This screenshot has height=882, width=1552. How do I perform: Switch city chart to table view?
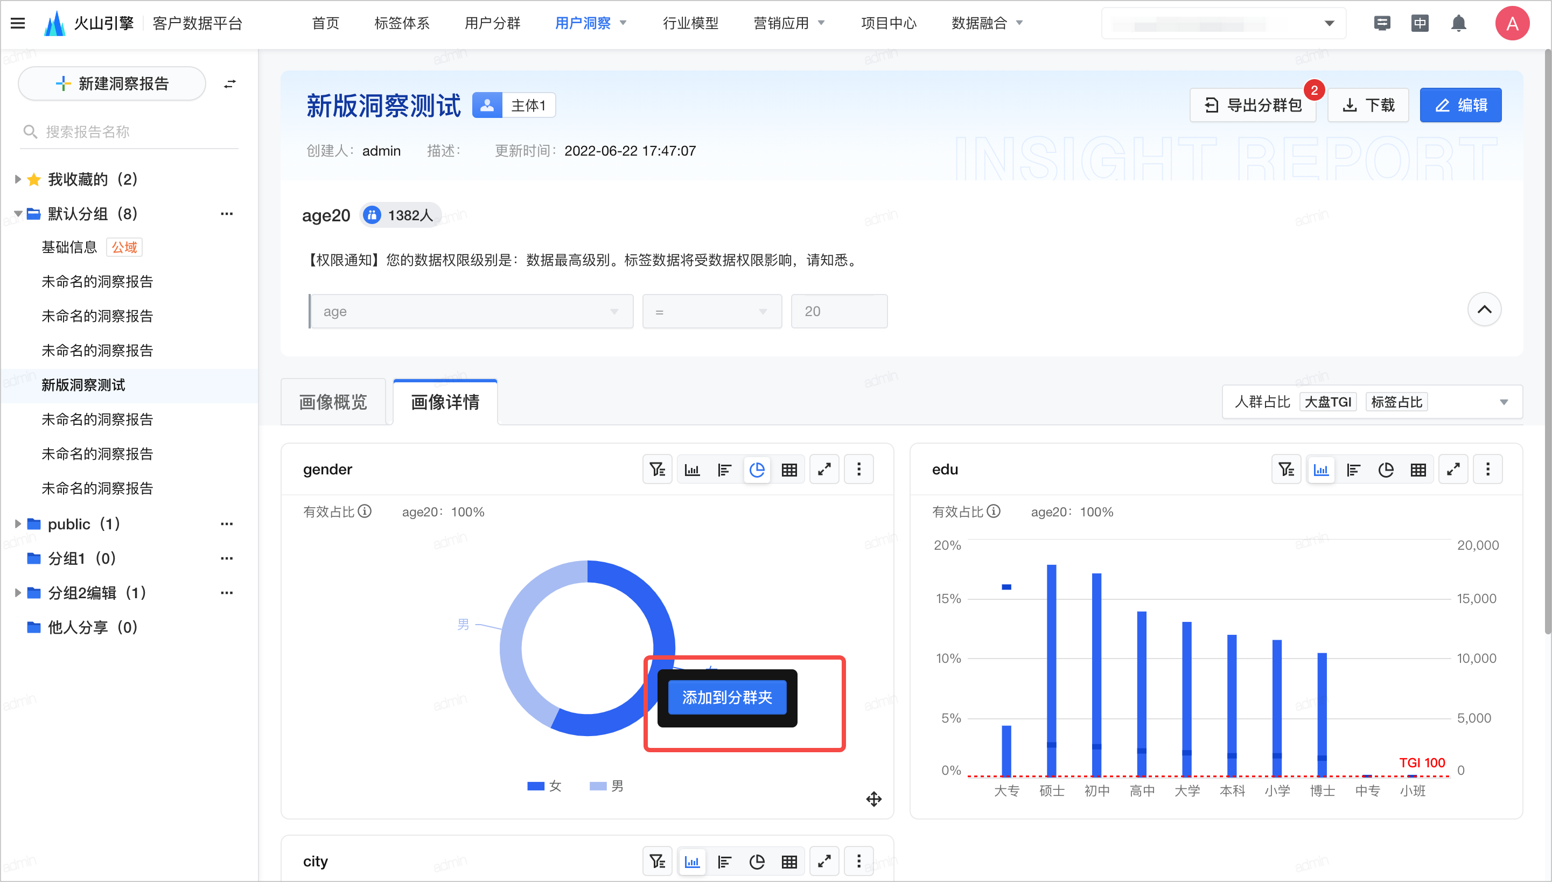[789, 861]
